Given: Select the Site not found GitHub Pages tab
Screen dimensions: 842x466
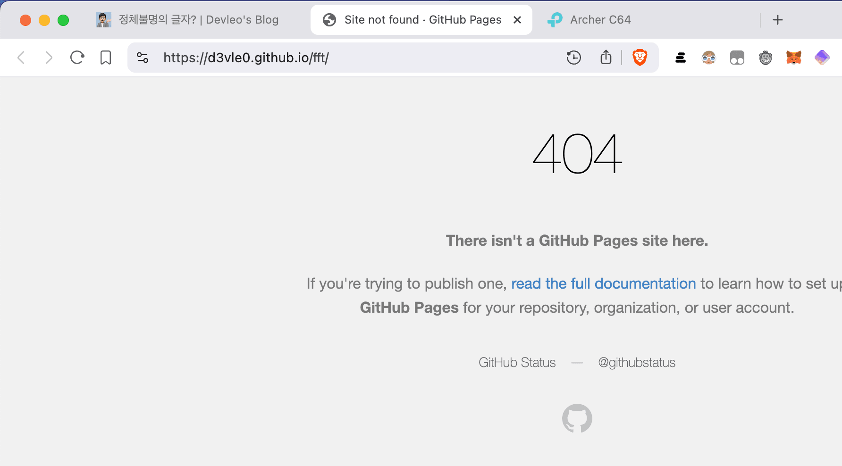Looking at the screenshot, I should tap(421, 20).
